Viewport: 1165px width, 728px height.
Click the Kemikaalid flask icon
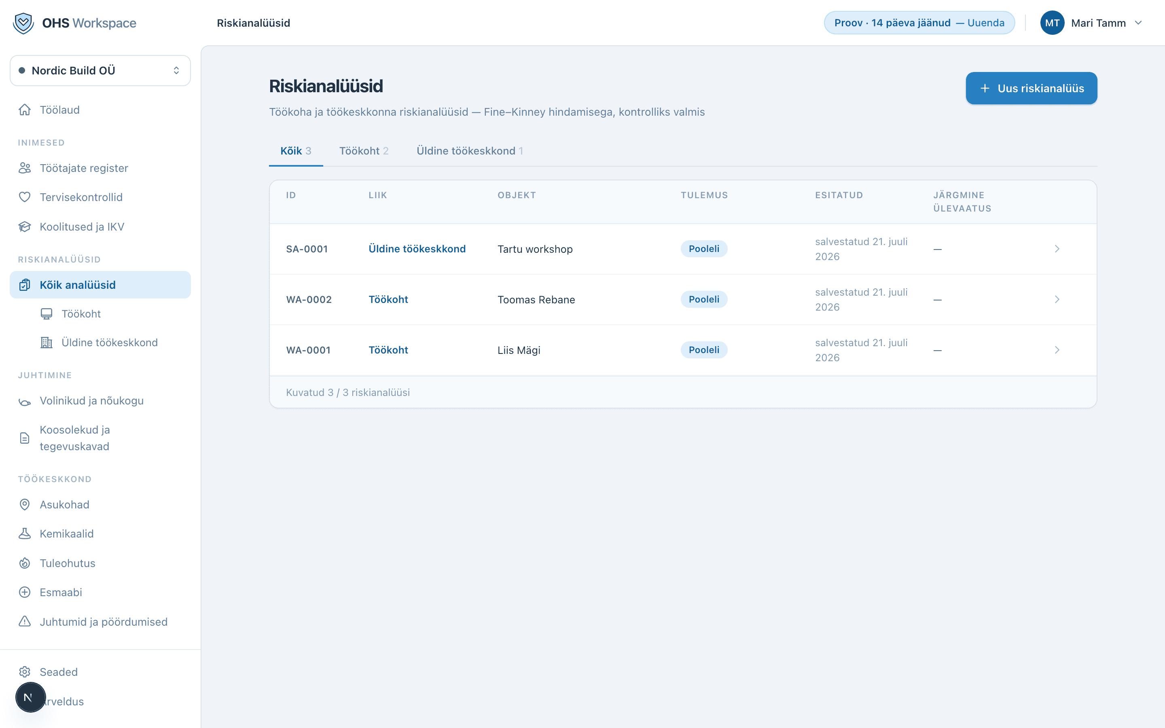click(25, 533)
